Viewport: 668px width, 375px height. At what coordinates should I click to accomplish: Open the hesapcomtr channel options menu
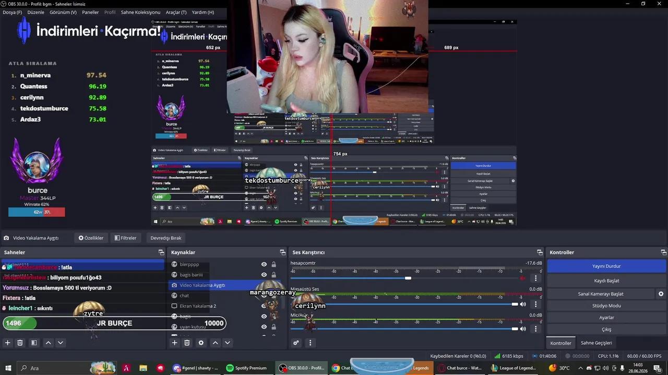point(535,278)
